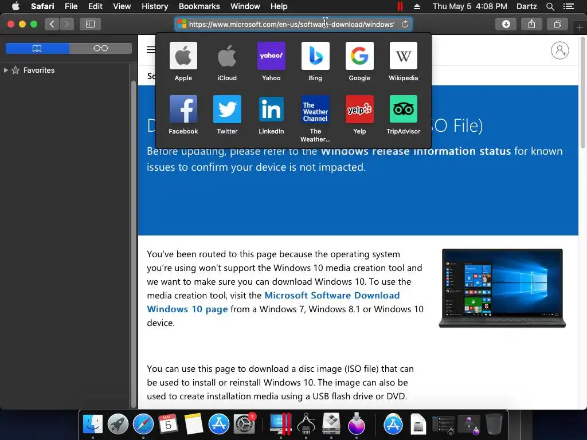Select the Favorites folder in sidebar
This screenshot has width=587, height=440.
click(39, 70)
